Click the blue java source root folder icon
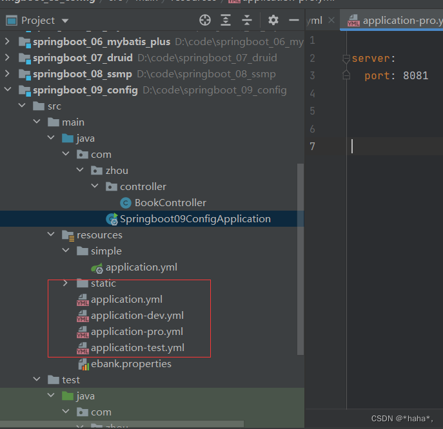The width and height of the screenshot is (443, 429). pos(68,138)
